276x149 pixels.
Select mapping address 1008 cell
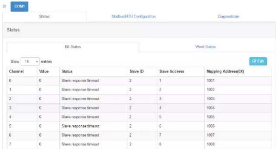click(x=238, y=144)
